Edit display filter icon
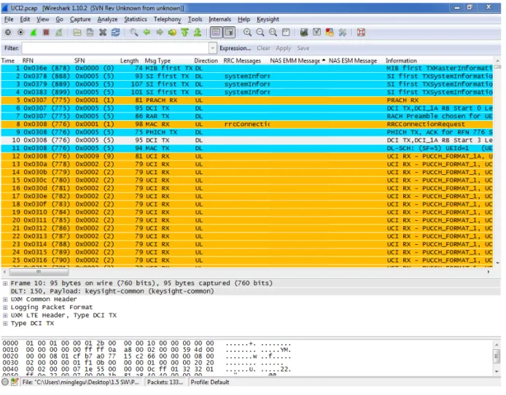The width and height of the screenshot is (506, 395). click(317, 33)
